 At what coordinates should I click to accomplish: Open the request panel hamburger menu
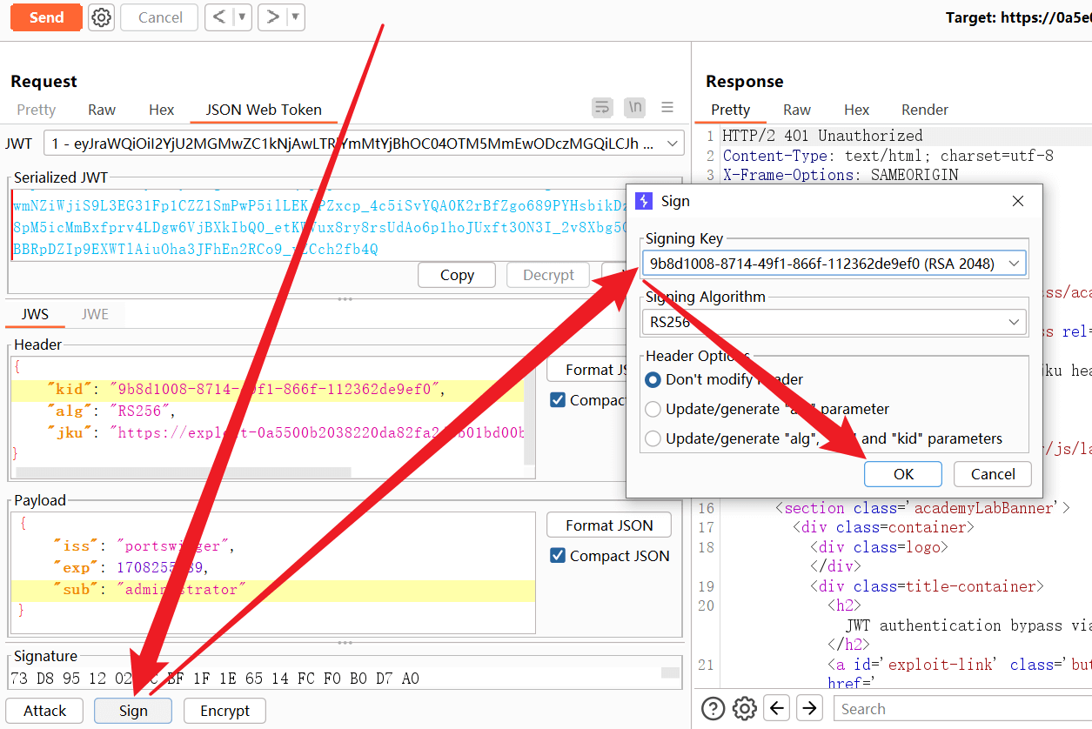point(667,108)
